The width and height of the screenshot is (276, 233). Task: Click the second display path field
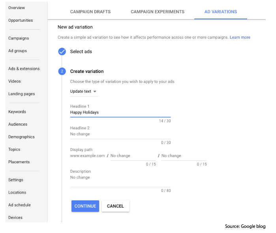(184, 156)
